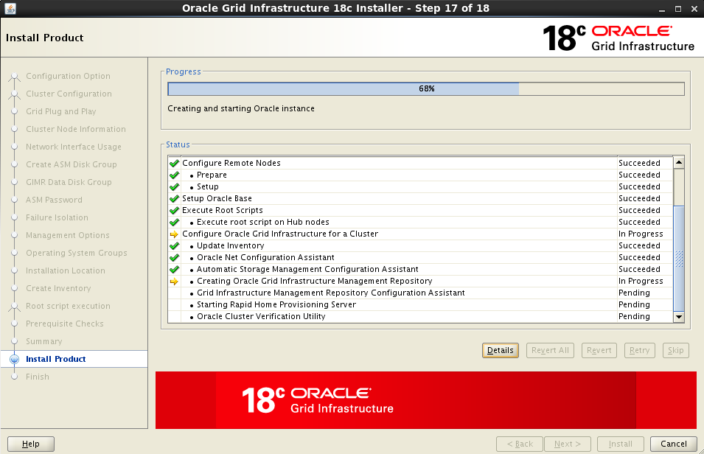Viewport: 704px width, 454px height.
Task: Click the Revert All button
Action: (x=550, y=350)
